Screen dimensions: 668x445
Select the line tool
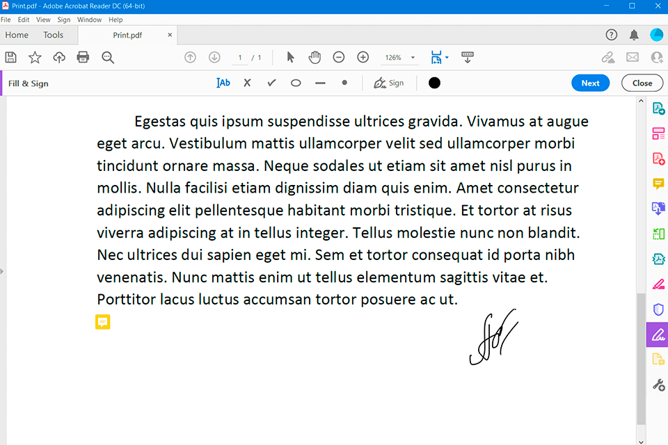point(320,83)
